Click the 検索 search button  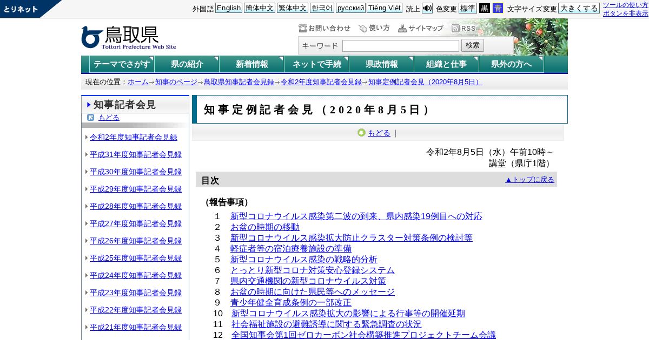point(473,45)
